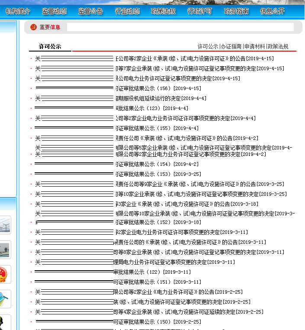Open the 机构简介 menu
The width and height of the screenshot is (305, 330).
pyautogui.click(x=18, y=11)
